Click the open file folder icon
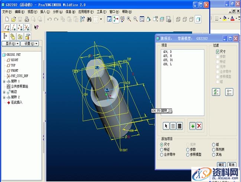The image size is (241, 182). coord(13,19)
